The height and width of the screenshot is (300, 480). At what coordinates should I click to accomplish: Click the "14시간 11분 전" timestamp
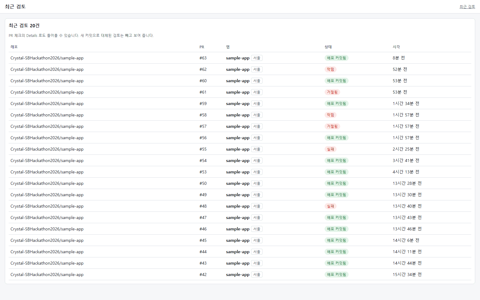pyautogui.click(x=407, y=252)
